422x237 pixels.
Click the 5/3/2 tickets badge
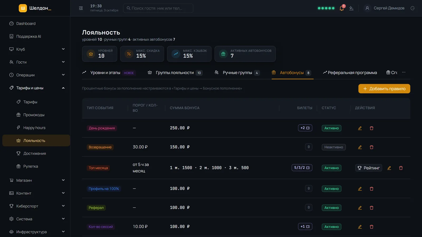(302, 168)
